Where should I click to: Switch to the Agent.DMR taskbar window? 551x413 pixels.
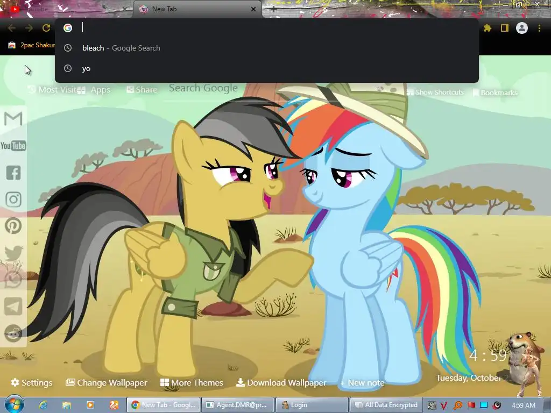pyautogui.click(x=237, y=405)
